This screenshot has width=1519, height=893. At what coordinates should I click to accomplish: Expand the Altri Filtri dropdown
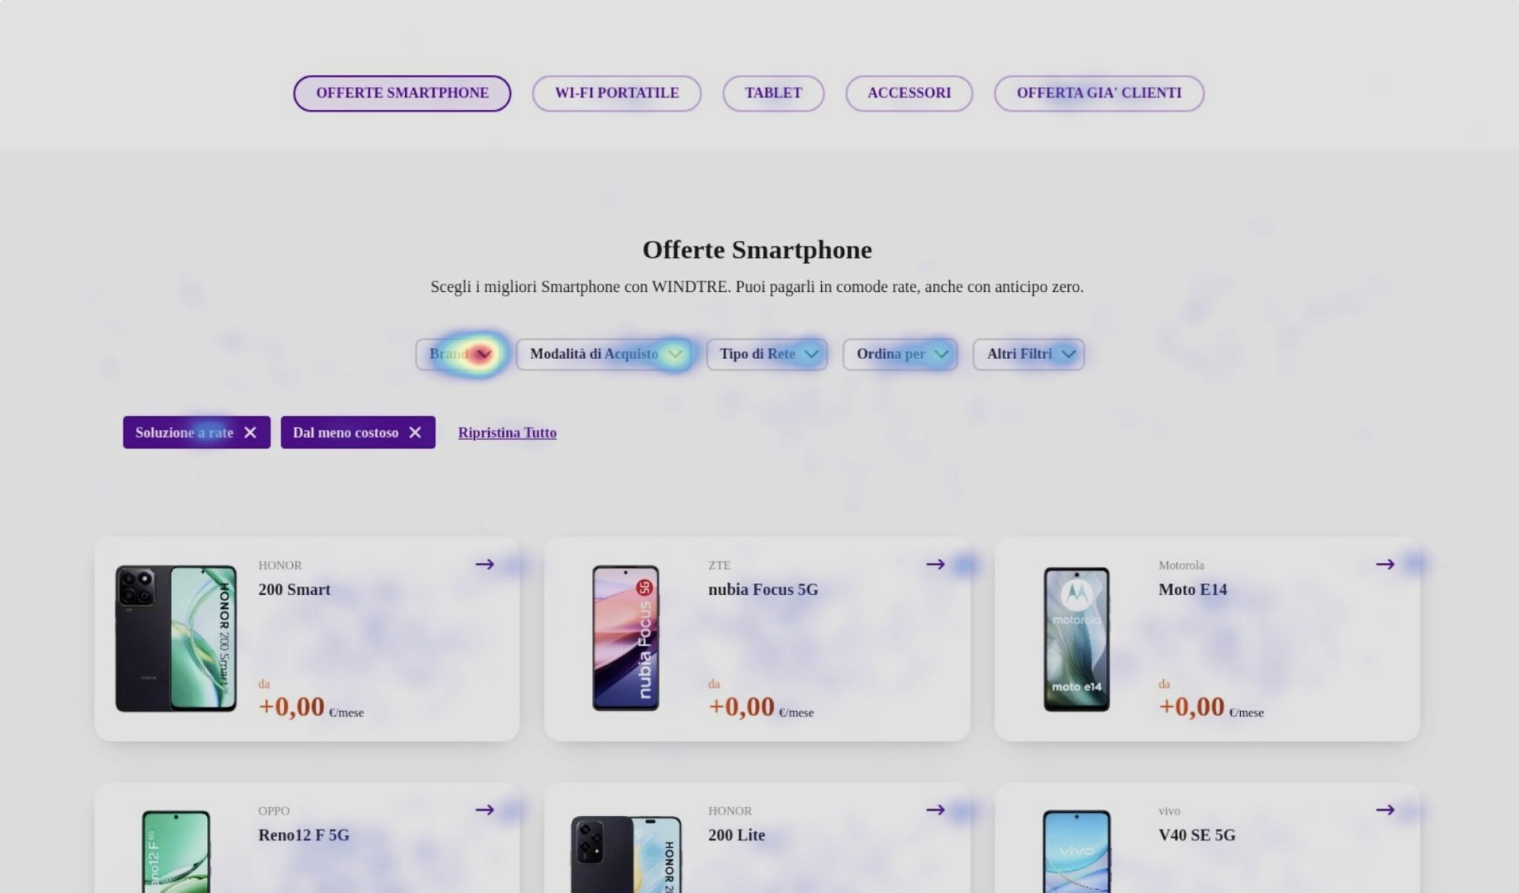[1029, 354]
